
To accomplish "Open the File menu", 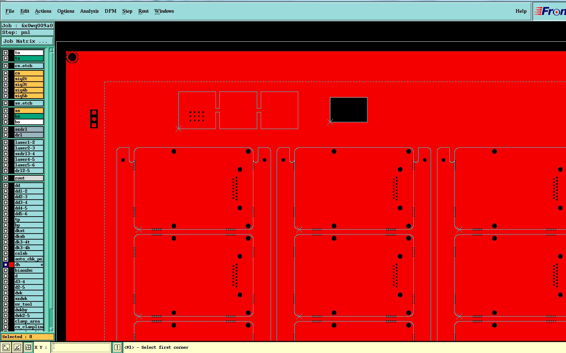I will pyautogui.click(x=10, y=11).
